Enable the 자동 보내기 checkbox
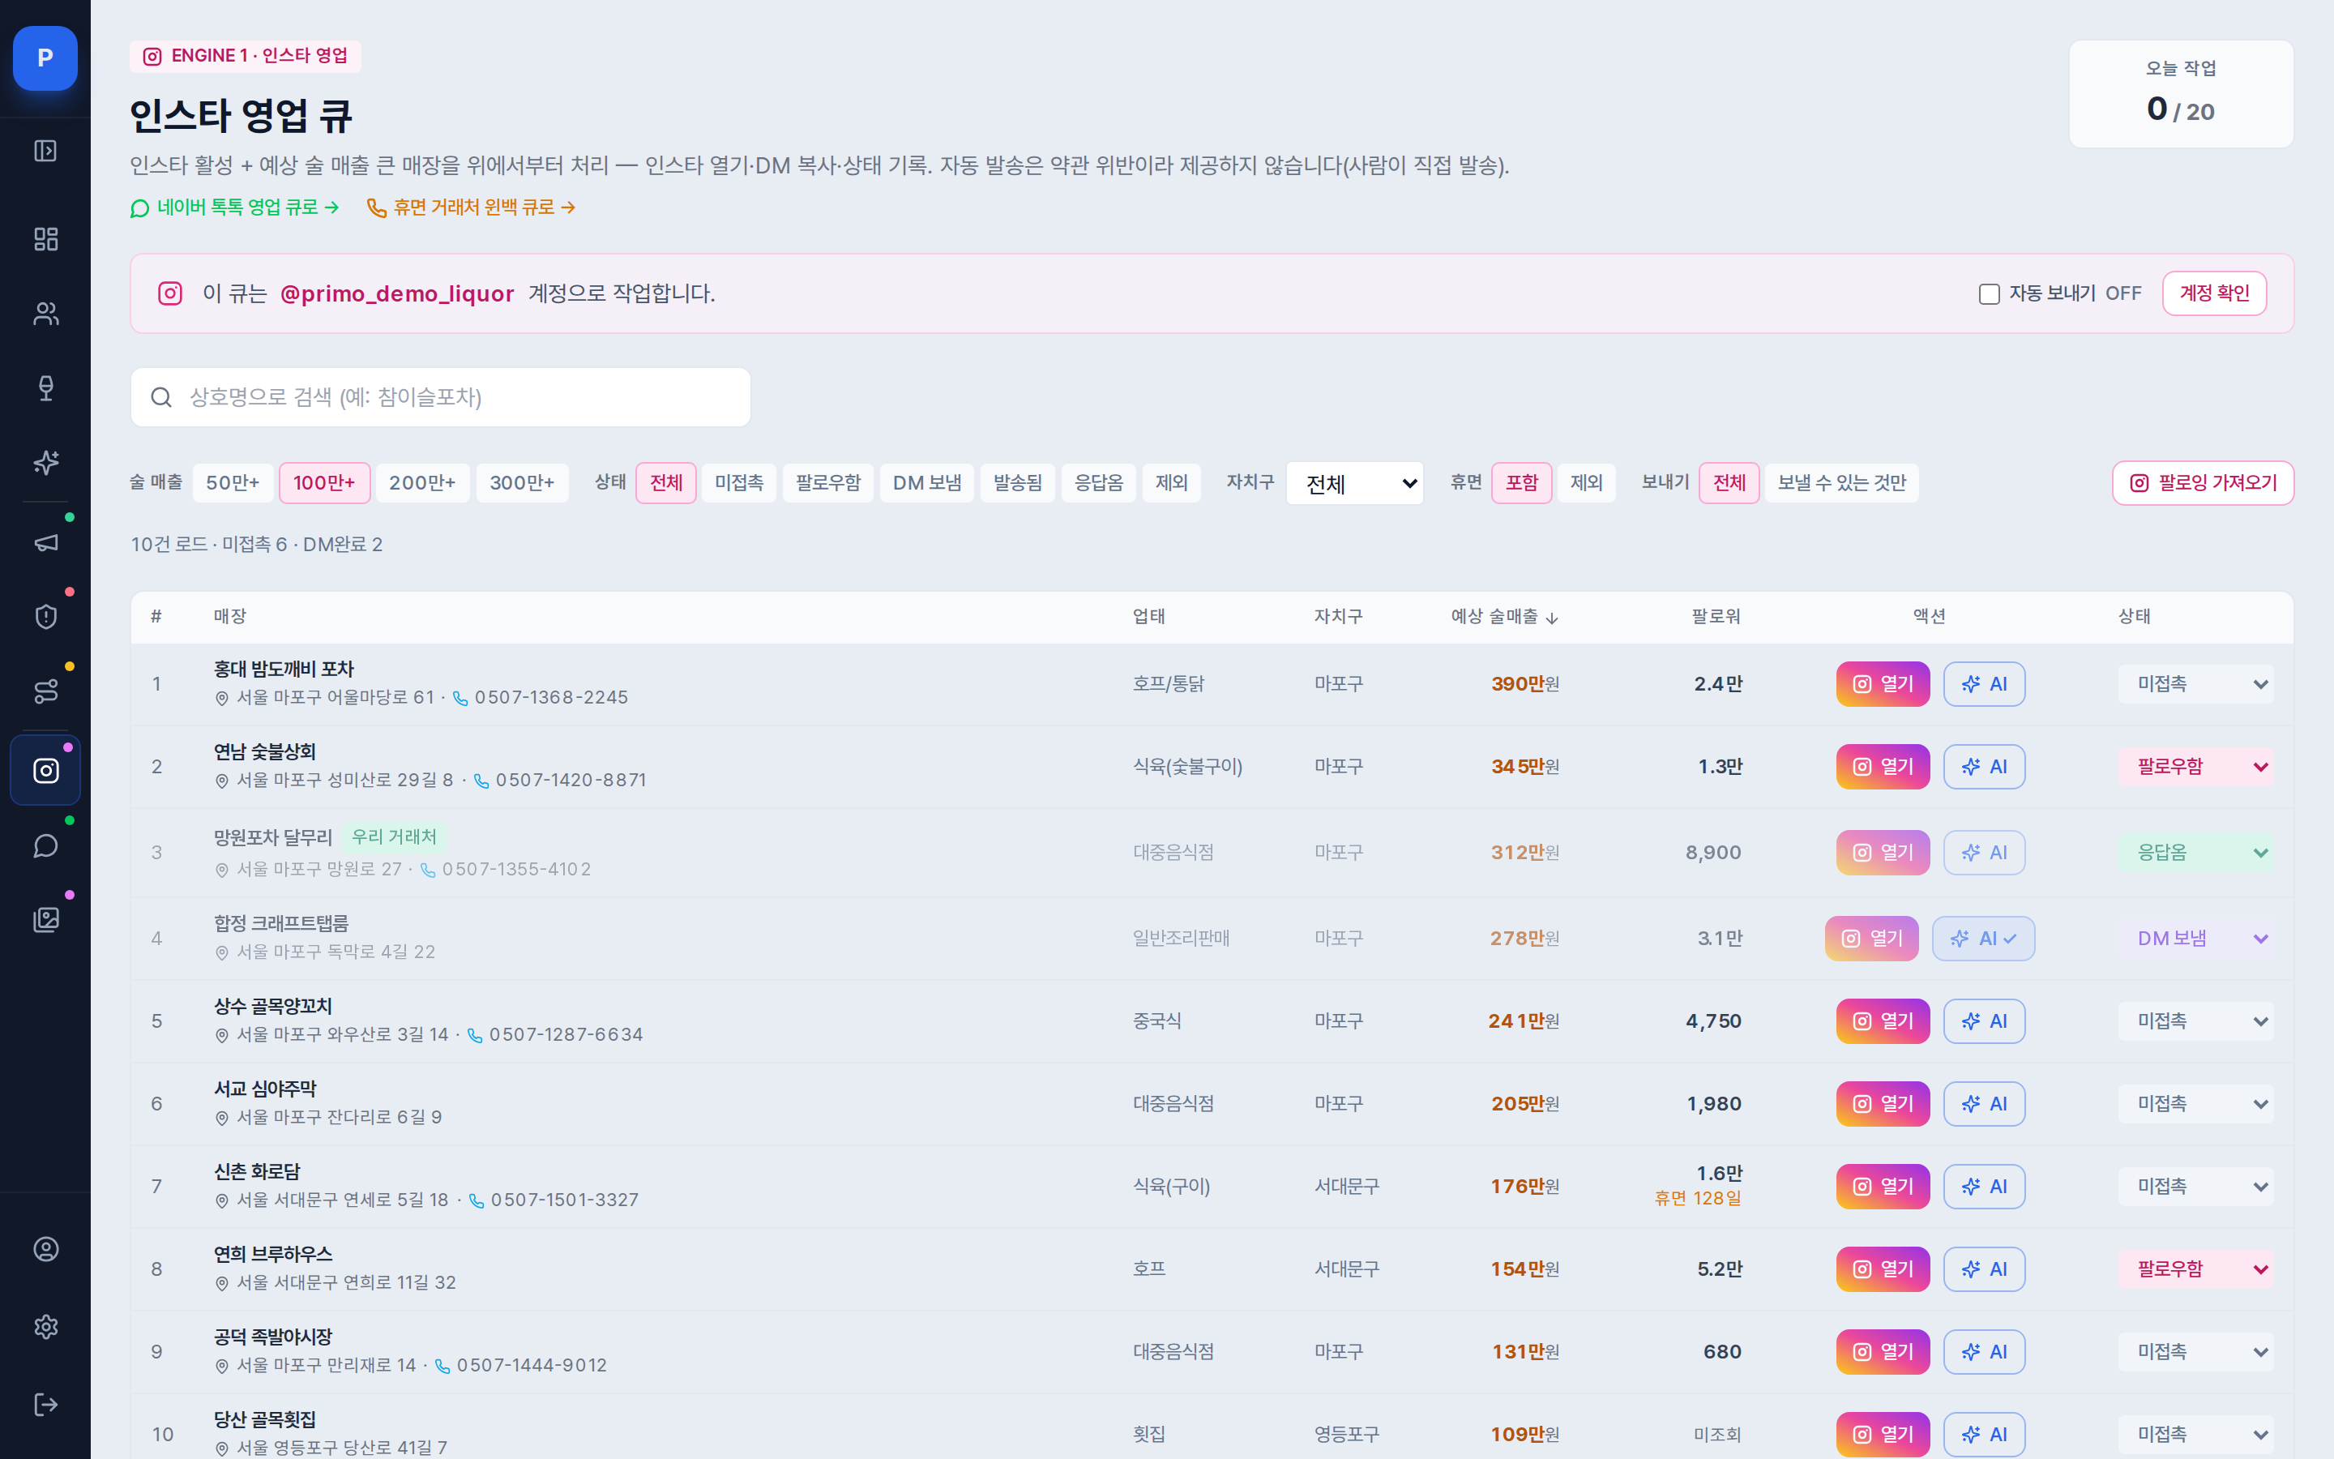 coord(1989,293)
